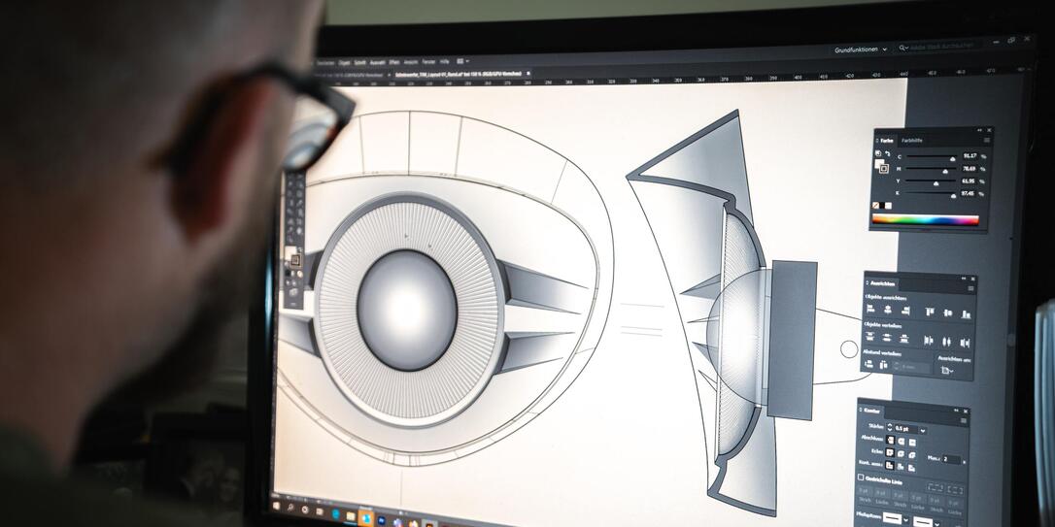This screenshot has height=527, width=1055.
Task: Open Ausrichten panel options menu
Action: coord(970,288)
